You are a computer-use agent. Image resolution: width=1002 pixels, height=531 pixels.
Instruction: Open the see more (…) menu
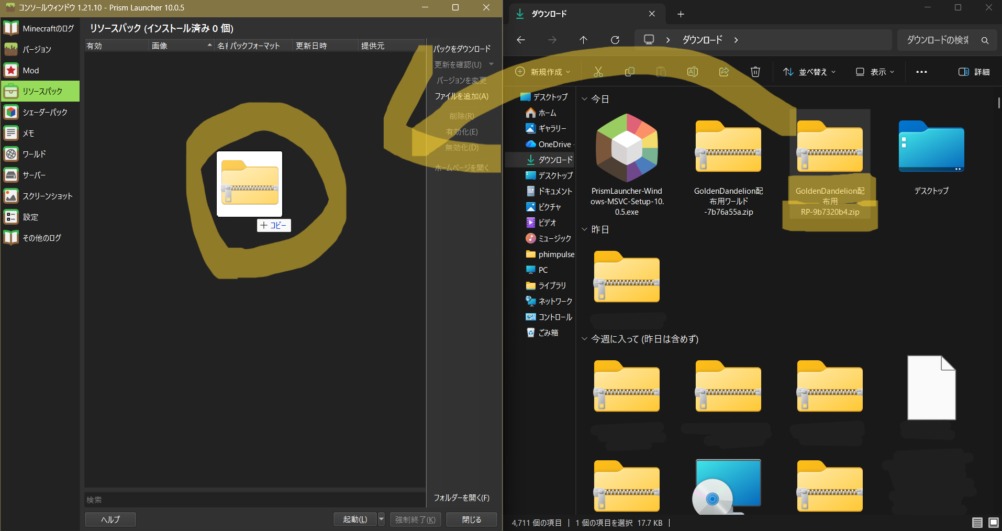921,72
